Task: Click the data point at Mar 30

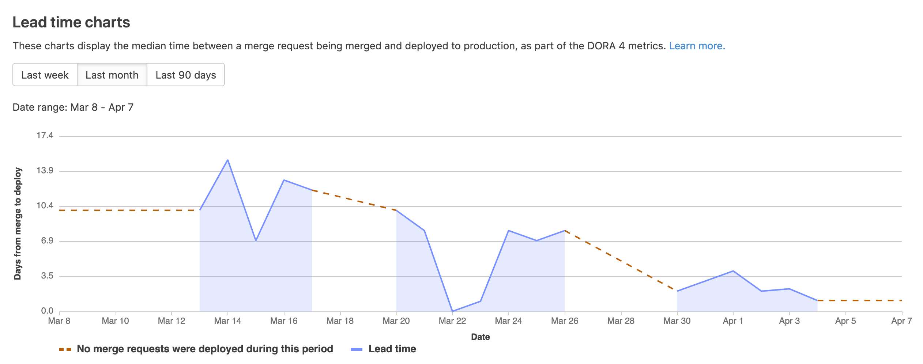Action: click(x=677, y=291)
